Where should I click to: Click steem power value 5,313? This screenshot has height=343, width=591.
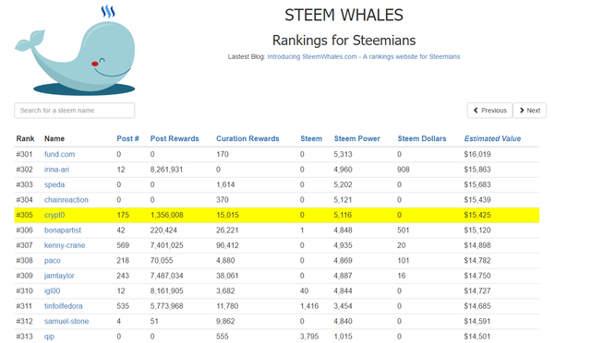343,154
